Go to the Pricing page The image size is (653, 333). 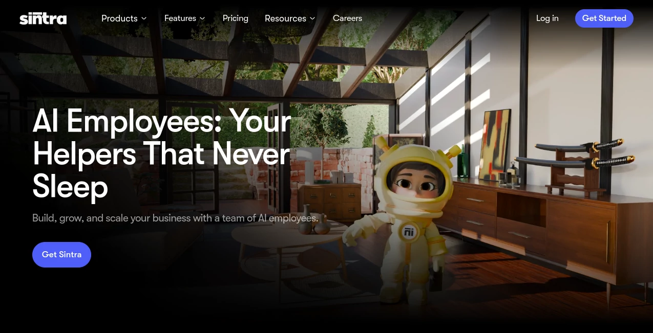coord(236,18)
